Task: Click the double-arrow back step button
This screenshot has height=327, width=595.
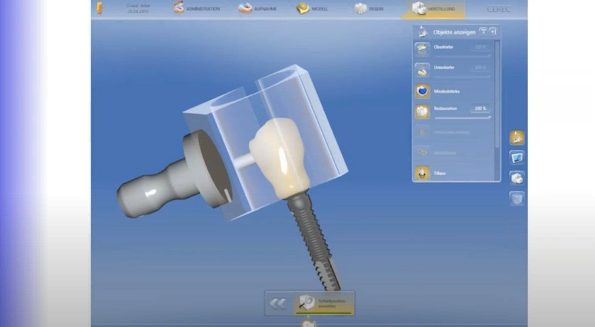Action: click(278, 304)
